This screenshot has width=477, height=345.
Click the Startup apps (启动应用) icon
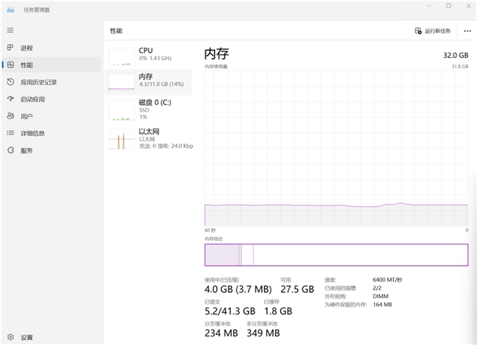(x=10, y=99)
